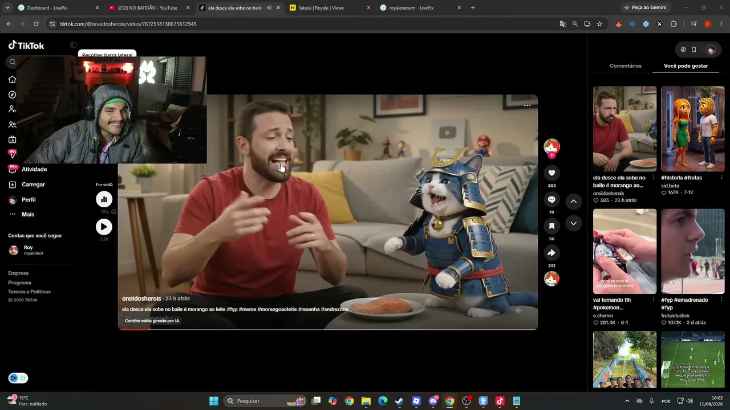Image resolution: width=730 pixels, height=410 pixels.
Task: Open the Termos e Políticas link
Action: point(29,292)
